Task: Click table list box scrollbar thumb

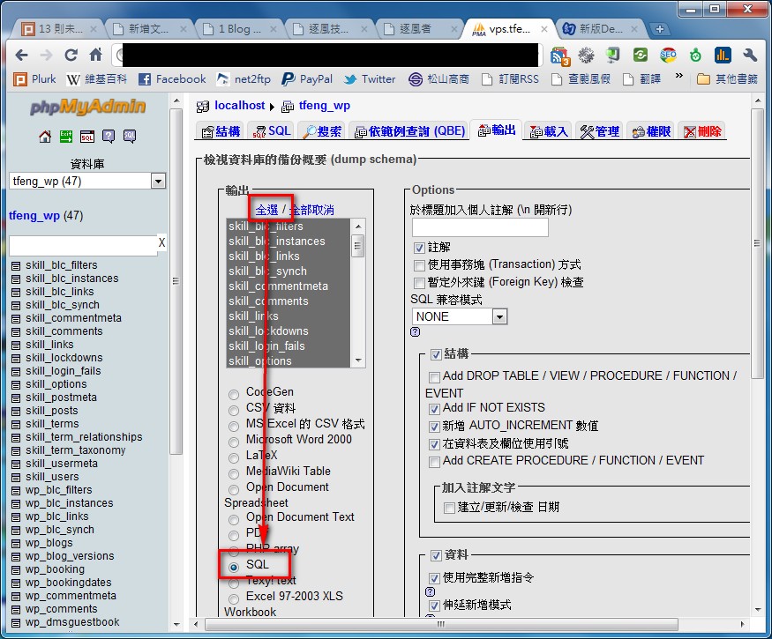Action: 358,246
